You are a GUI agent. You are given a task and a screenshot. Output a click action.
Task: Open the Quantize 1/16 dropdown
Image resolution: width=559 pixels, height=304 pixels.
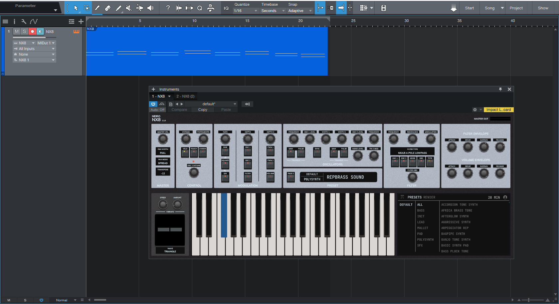pyautogui.click(x=246, y=11)
